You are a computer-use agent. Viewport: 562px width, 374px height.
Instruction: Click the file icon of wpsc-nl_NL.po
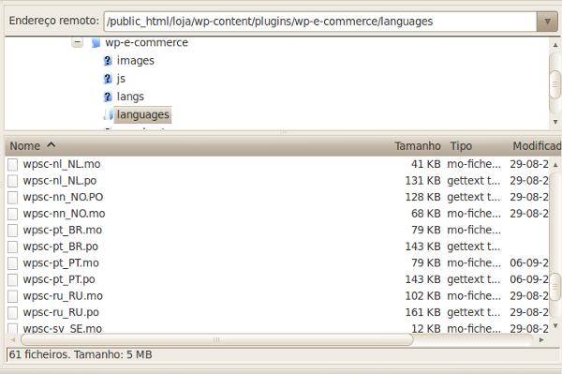coord(12,181)
